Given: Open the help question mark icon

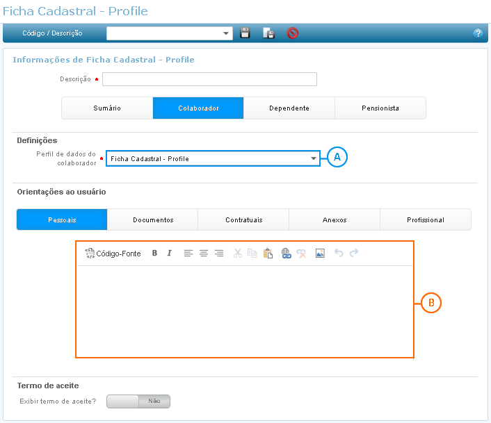Looking at the screenshot, I should [x=478, y=33].
